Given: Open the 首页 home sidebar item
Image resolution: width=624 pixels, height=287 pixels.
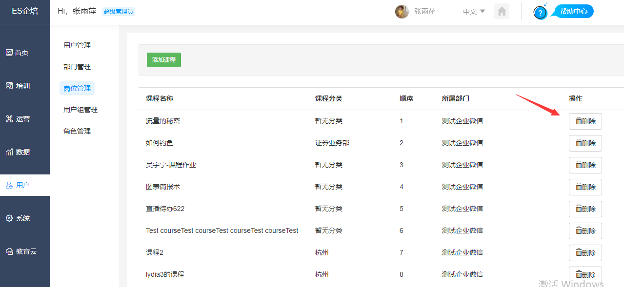Looking at the screenshot, I should pyautogui.click(x=17, y=53).
